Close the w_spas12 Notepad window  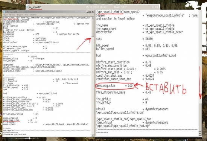[x=93, y=12]
